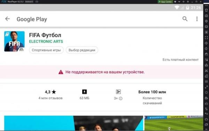
Task: Click the Есть платный контент text
Action: coord(180,60)
